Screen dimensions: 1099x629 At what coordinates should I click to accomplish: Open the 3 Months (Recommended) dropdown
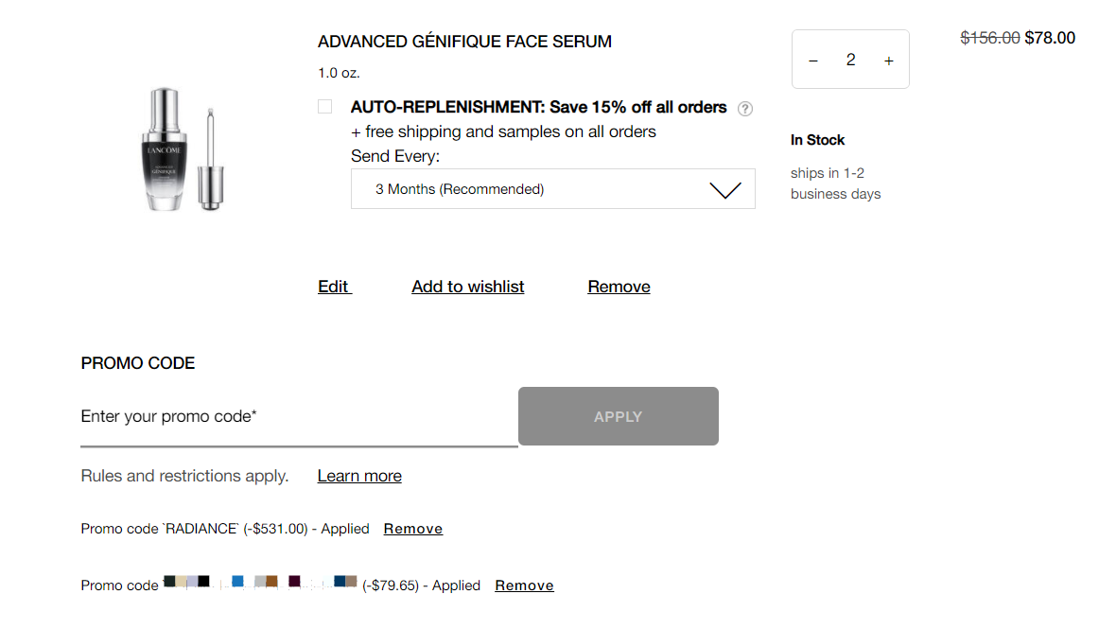point(553,188)
